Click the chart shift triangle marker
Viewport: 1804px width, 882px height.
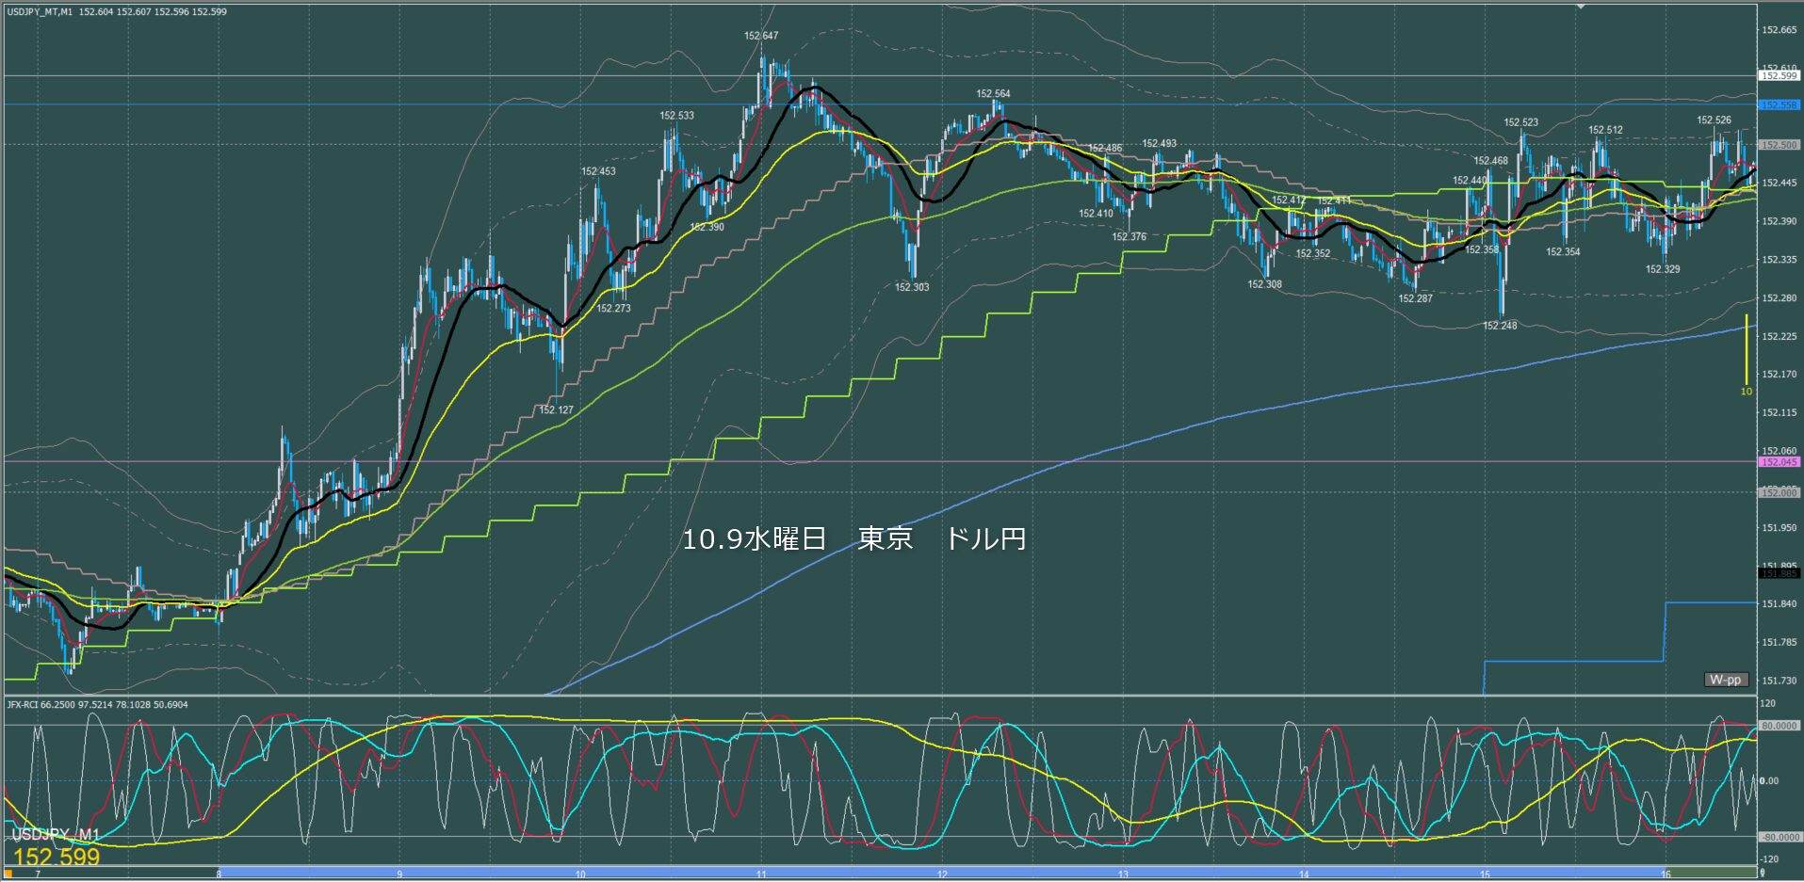coord(1582,7)
